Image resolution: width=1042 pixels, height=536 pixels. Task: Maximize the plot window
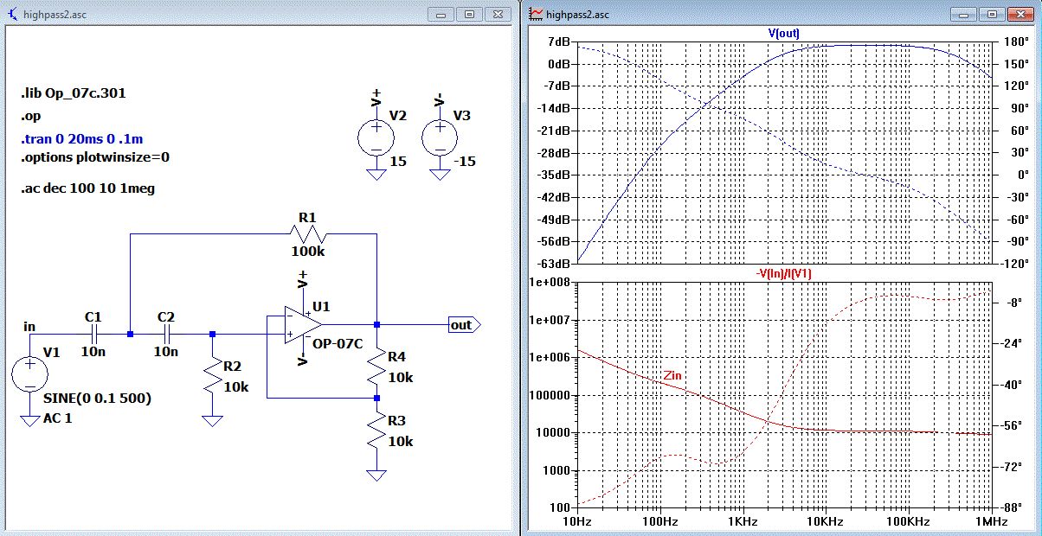click(x=991, y=14)
